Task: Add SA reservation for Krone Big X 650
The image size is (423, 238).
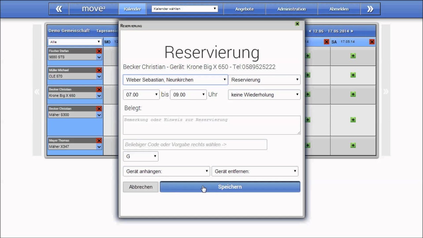Action: click(353, 94)
